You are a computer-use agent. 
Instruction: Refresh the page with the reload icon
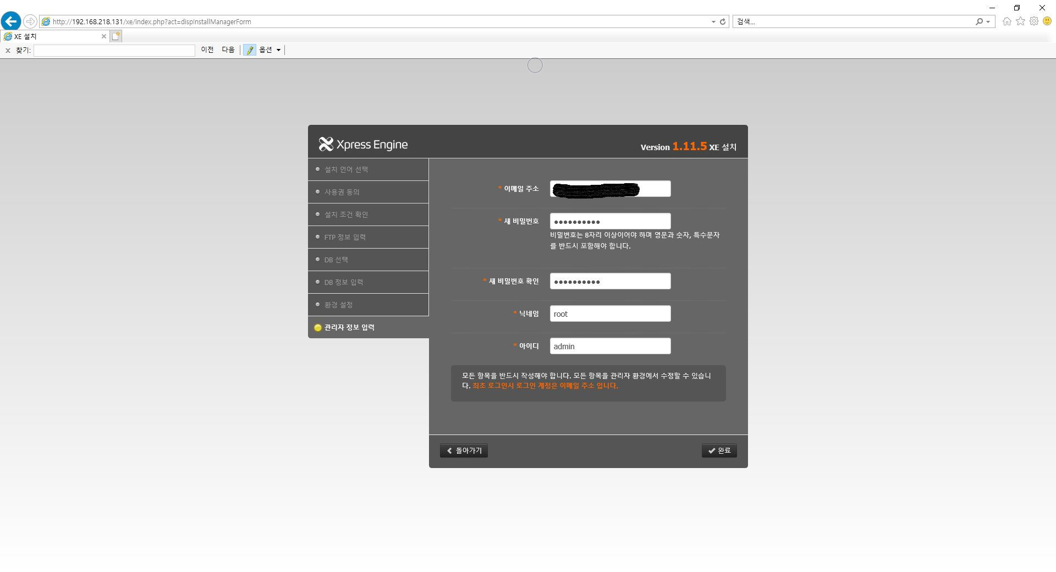point(723,21)
